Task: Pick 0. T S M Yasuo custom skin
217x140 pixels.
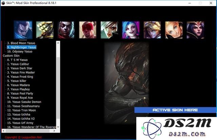Action: 17,60
